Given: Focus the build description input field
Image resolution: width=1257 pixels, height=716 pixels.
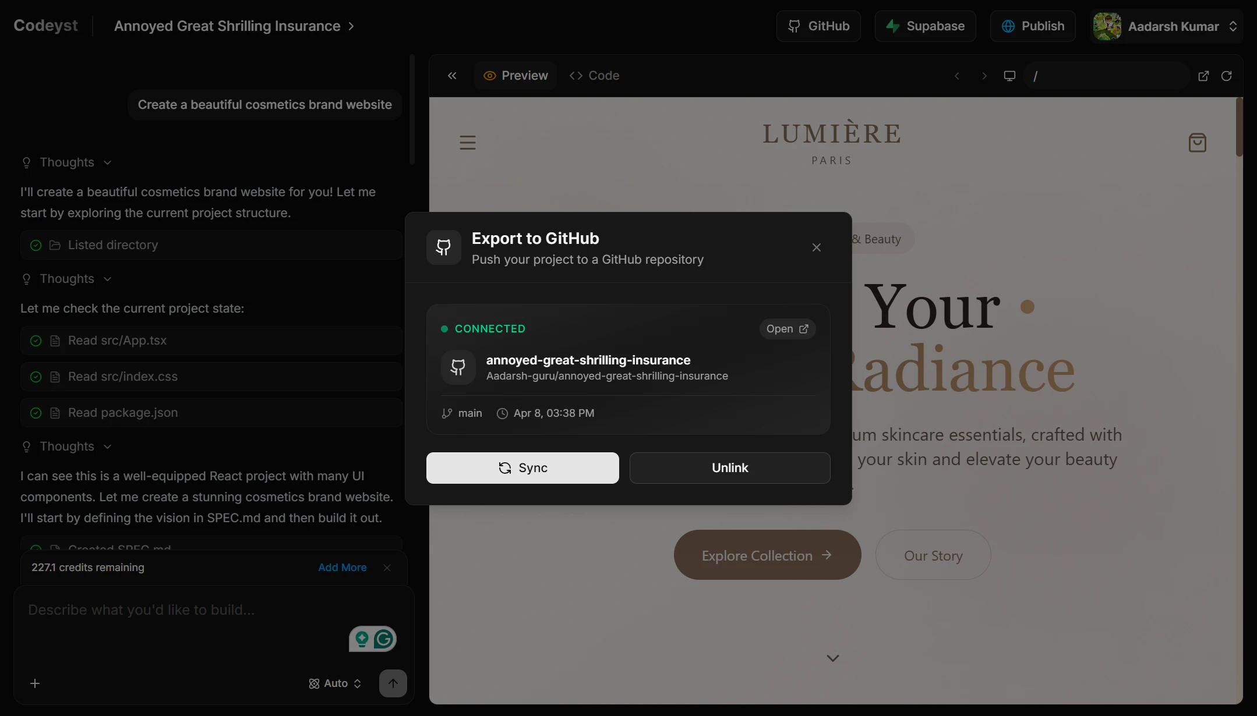Looking at the screenshot, I should [186, 610].
